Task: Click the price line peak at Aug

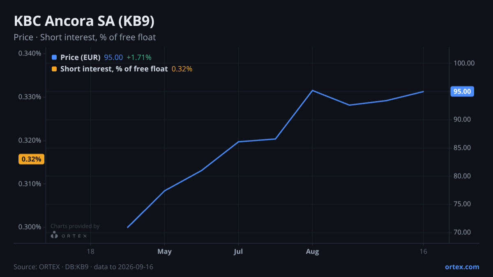Action: click(x=313, y=90)
